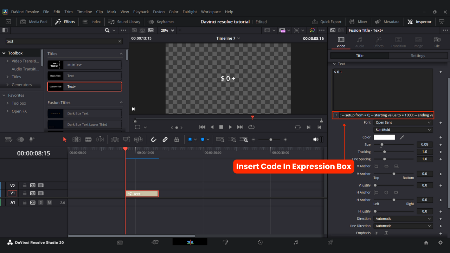The width and height of the screenshot is (450, 253).
Task: Select the arrow Selection Mode tool
Action: [x=65, y=140]
